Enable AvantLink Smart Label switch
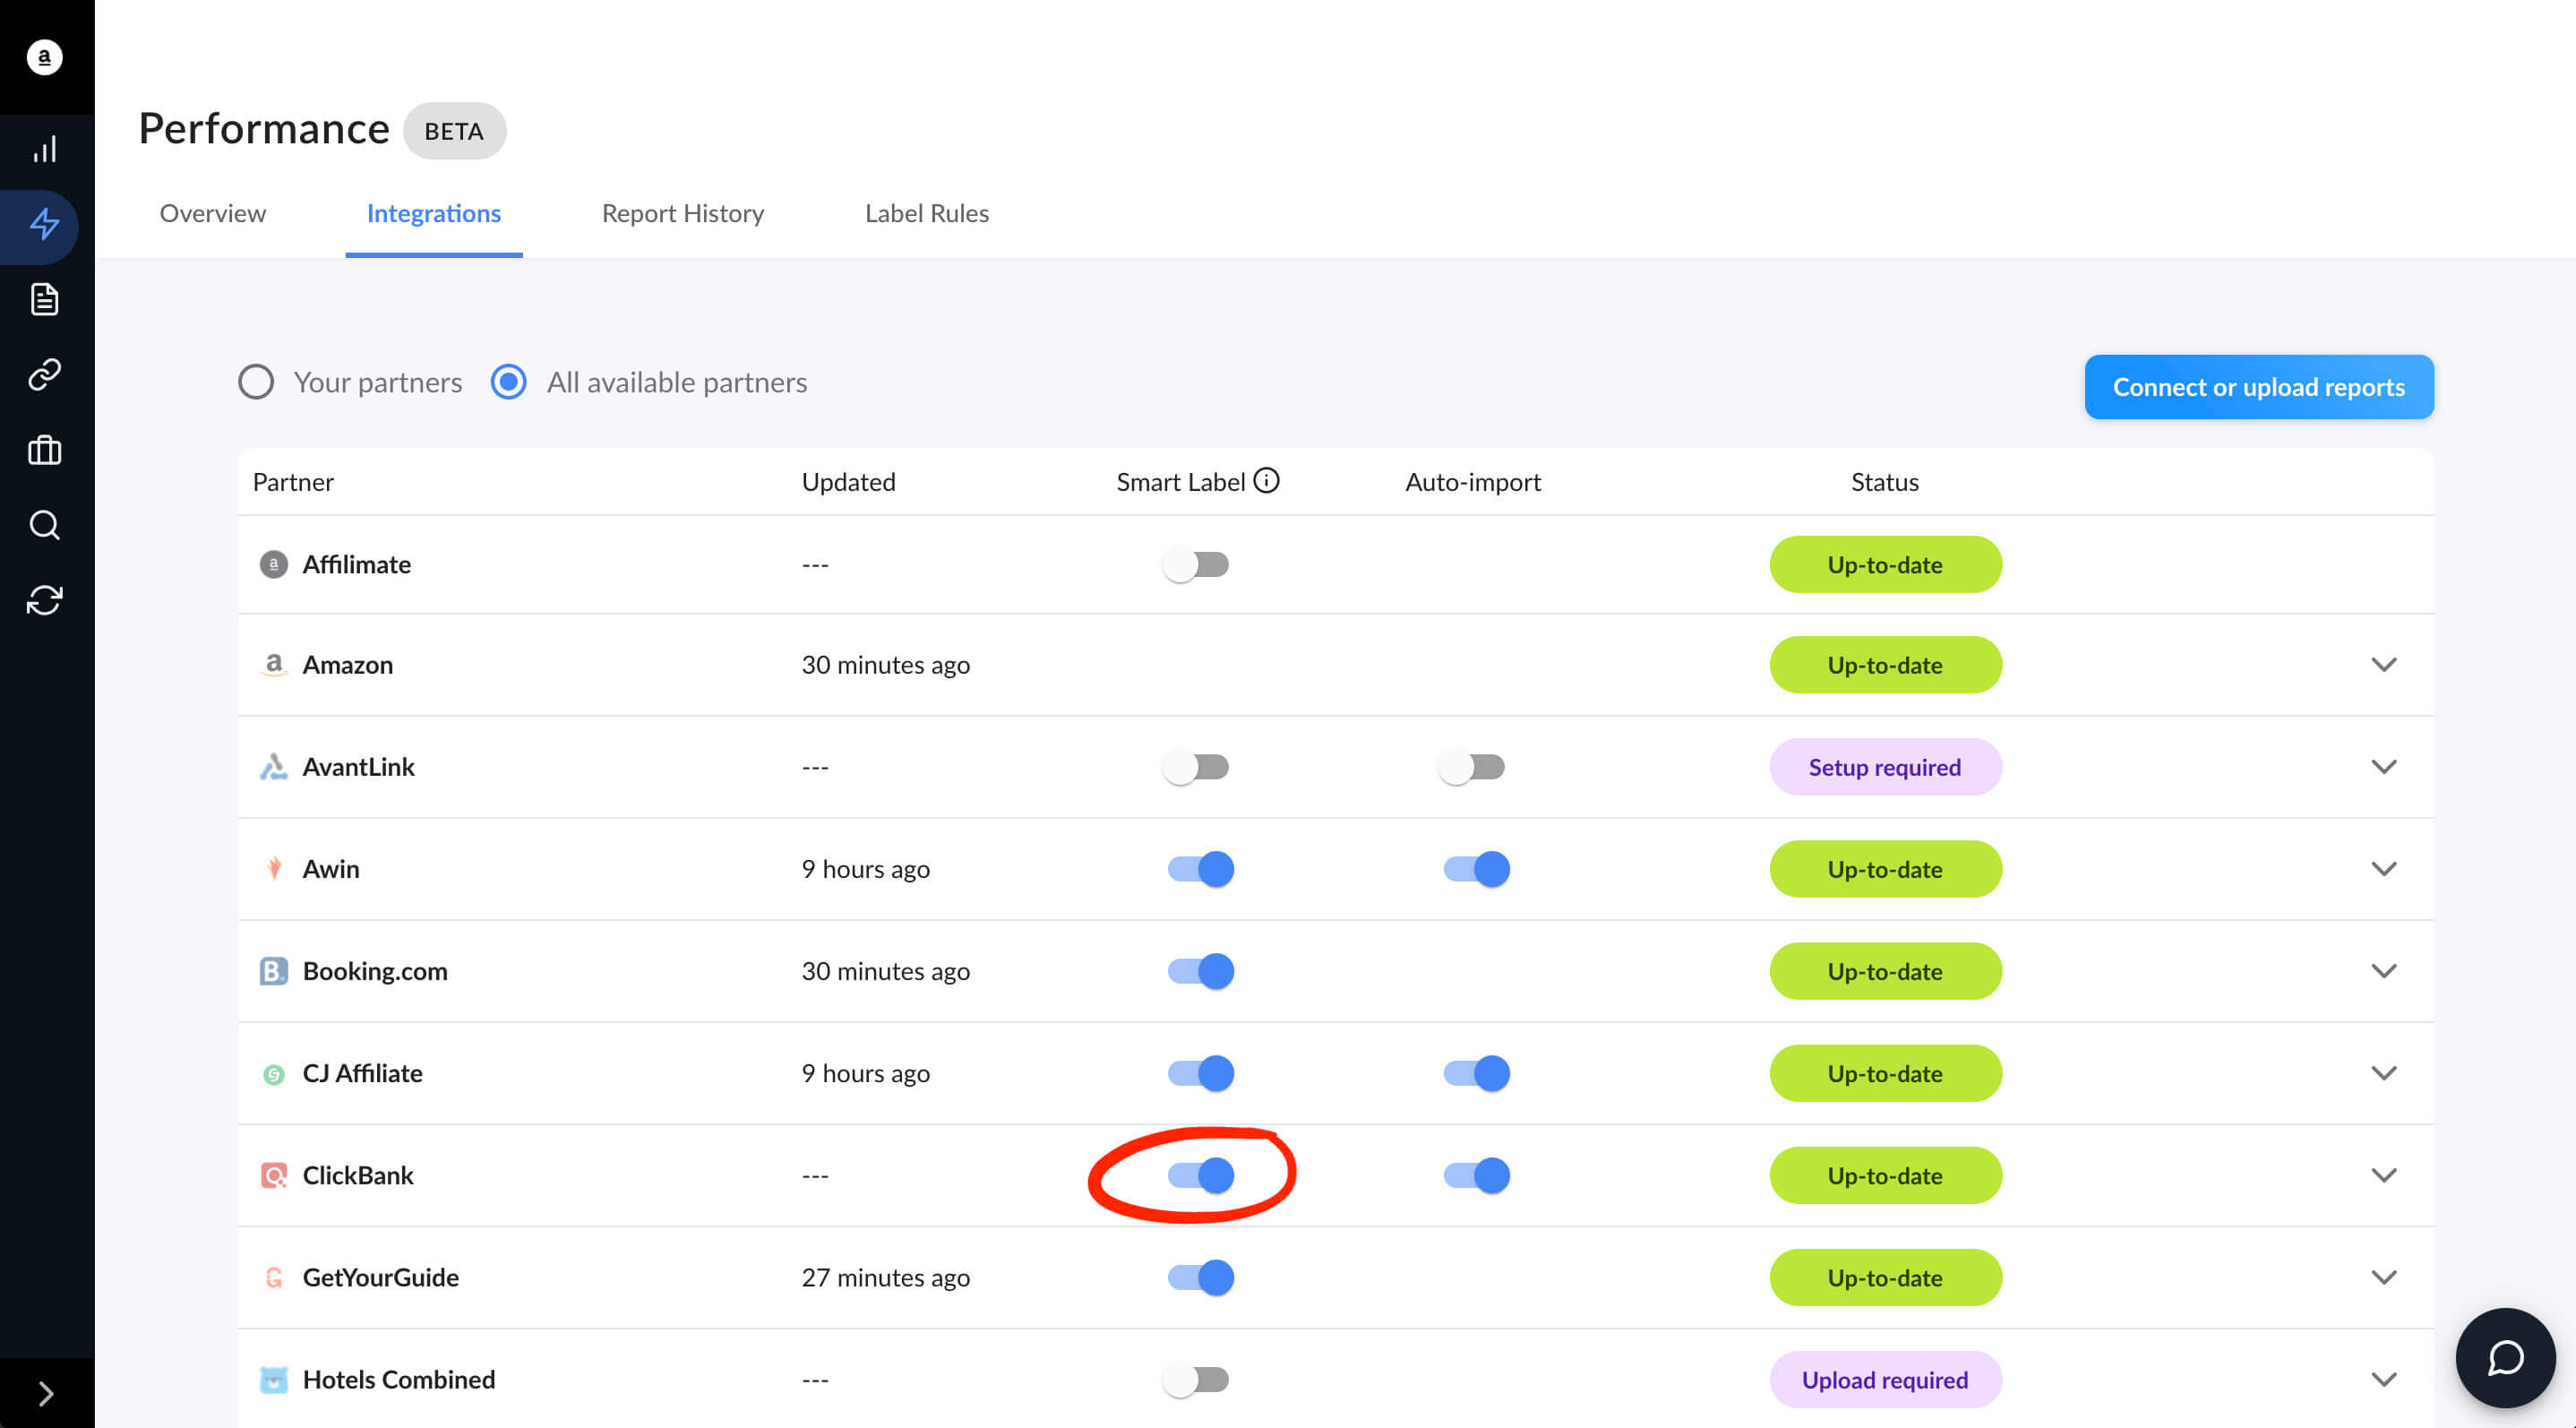 point(1196,767)
